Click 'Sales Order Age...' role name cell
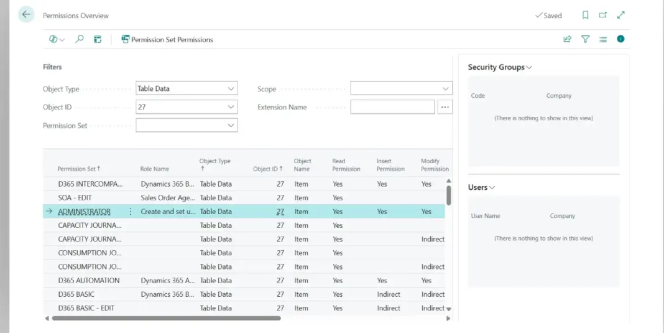The image size is (664, 333). [x=168, y=198]
